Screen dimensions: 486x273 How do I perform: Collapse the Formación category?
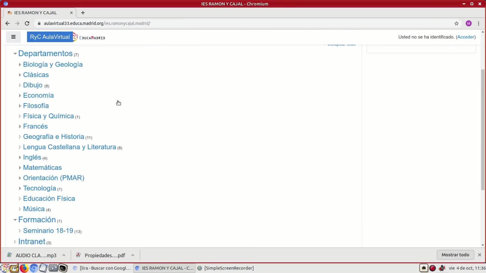pos(15,220)
